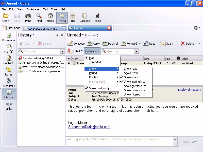The width and height of the screenshot is (203, 152).
Task: Close the Unread tab
Action: (x=109, y=28)
